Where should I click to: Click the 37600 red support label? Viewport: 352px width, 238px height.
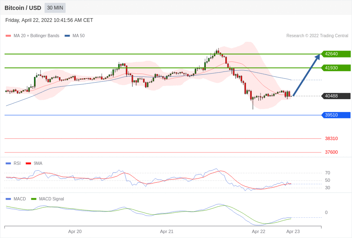[x=331, y=152]
